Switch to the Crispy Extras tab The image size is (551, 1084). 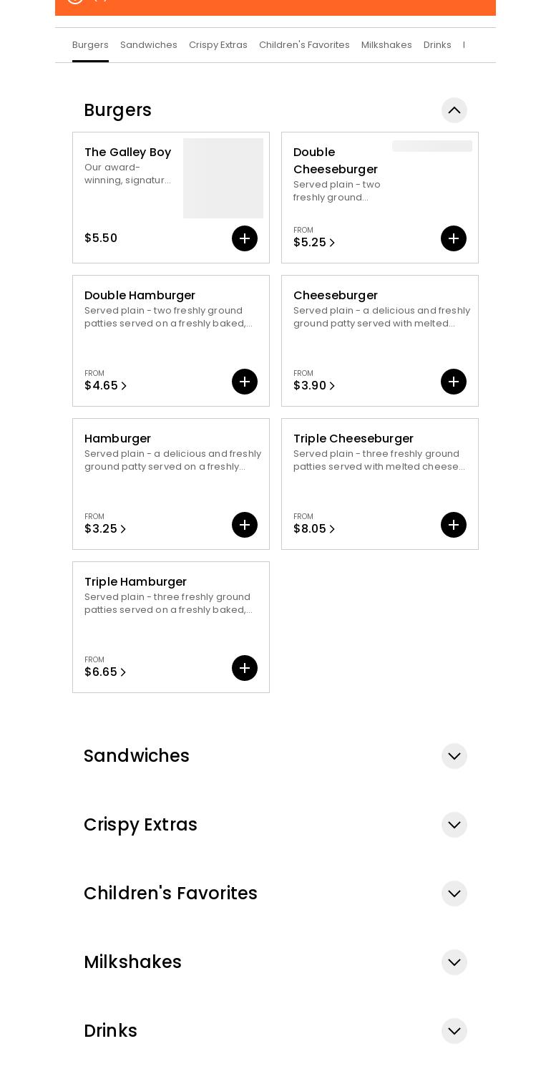coord(218,45)
